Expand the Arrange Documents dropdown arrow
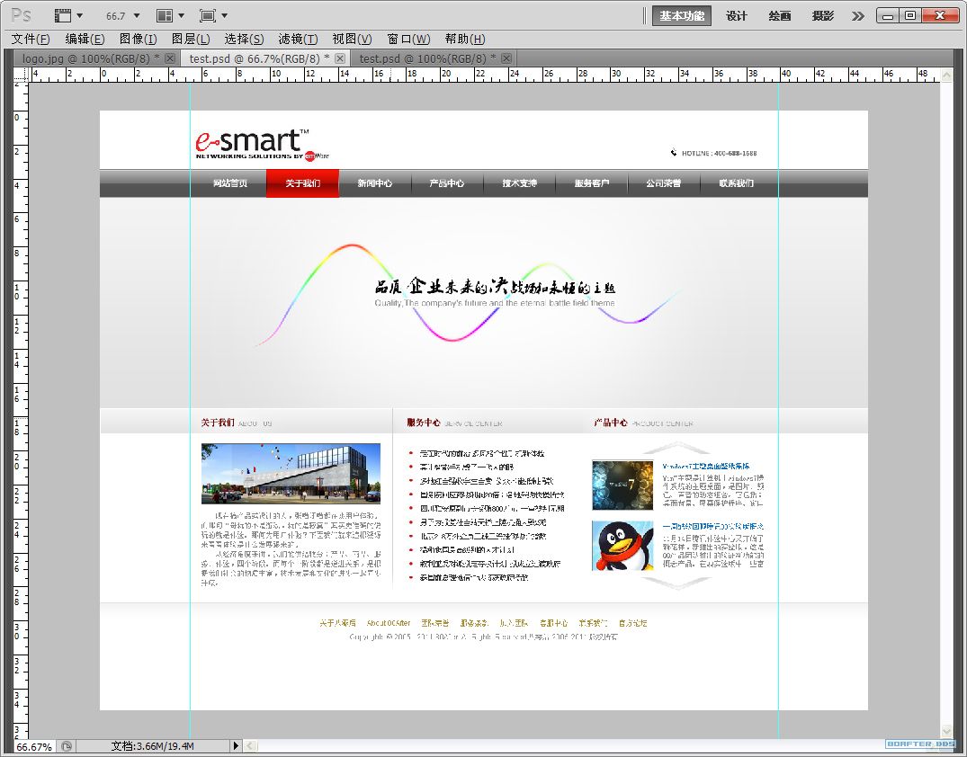 click(182, 16)
